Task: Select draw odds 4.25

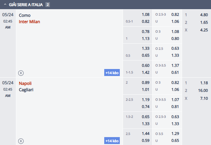Action: tap(204, 30)
